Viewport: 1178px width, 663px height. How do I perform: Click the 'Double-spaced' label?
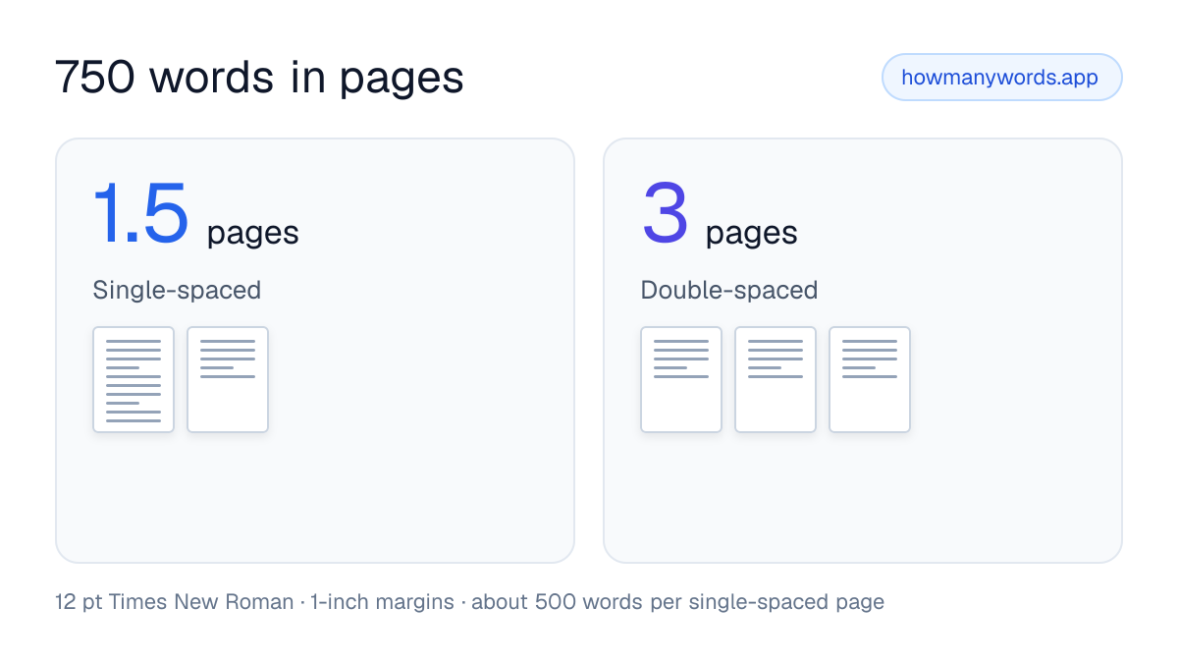(729, 291)
